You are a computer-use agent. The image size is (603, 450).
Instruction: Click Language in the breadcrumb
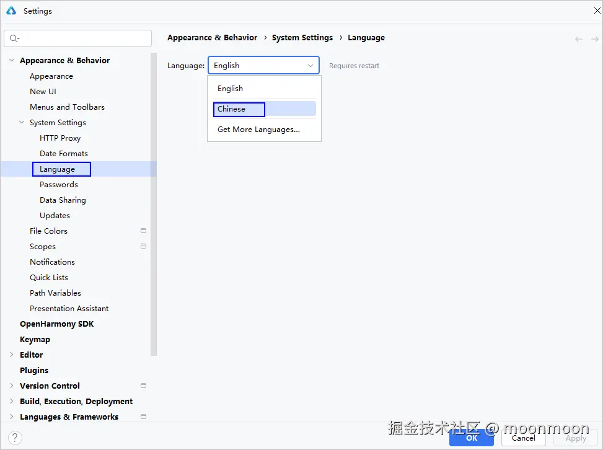tap(366, 37)
